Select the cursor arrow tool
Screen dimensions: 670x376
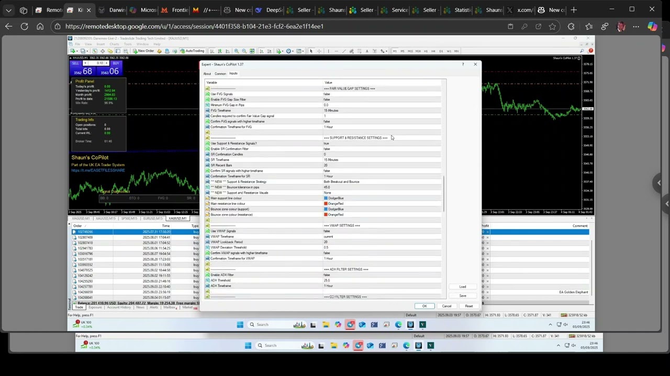point(311,51)
